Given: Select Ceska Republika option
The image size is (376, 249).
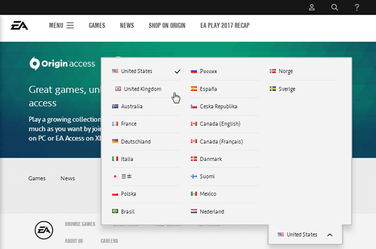Looking at the screenshot, I should click(225, 107).
